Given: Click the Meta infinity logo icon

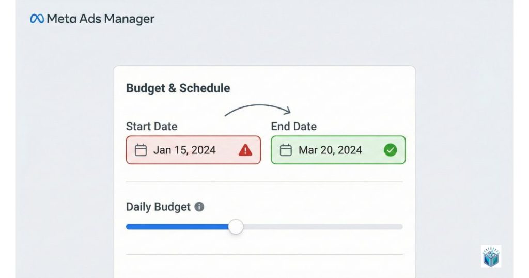Looking at the screenshot, I should pyautogui.click(x=37, y=19).
